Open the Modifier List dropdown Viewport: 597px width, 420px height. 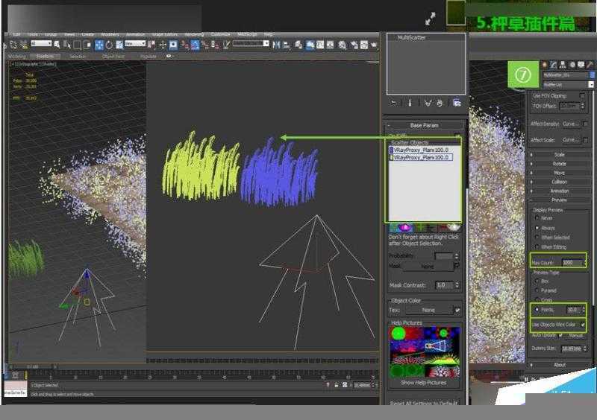pos(564,84)
